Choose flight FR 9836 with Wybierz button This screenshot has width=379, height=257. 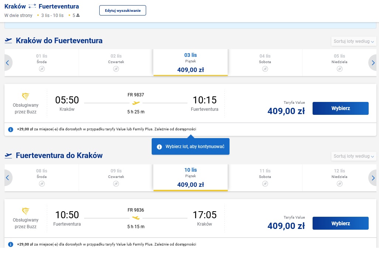340,223
